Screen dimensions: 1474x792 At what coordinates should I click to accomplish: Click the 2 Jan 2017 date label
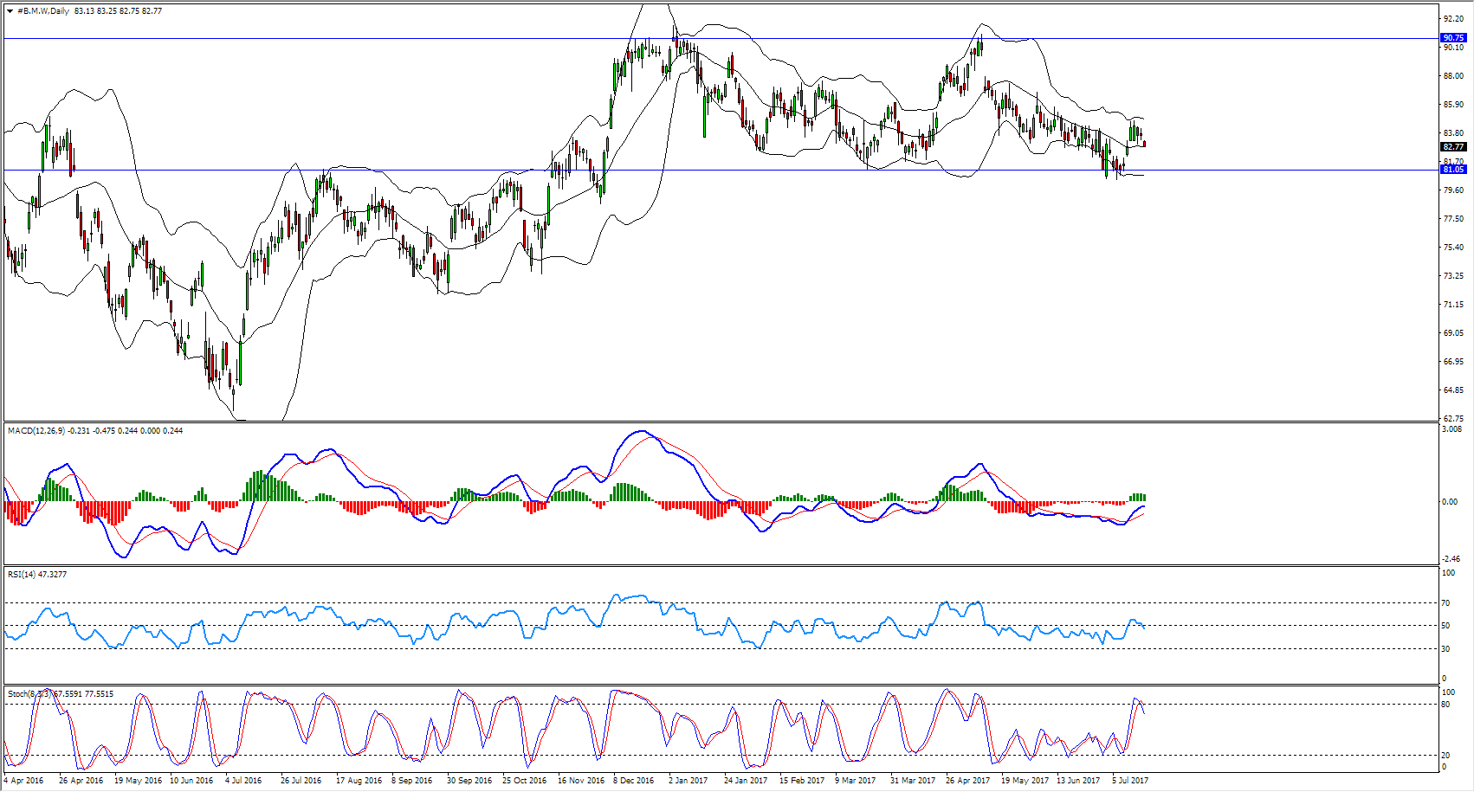tap(688, 781)
